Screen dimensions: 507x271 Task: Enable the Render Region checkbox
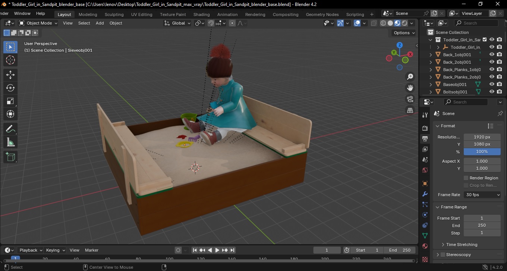point(466,178)
